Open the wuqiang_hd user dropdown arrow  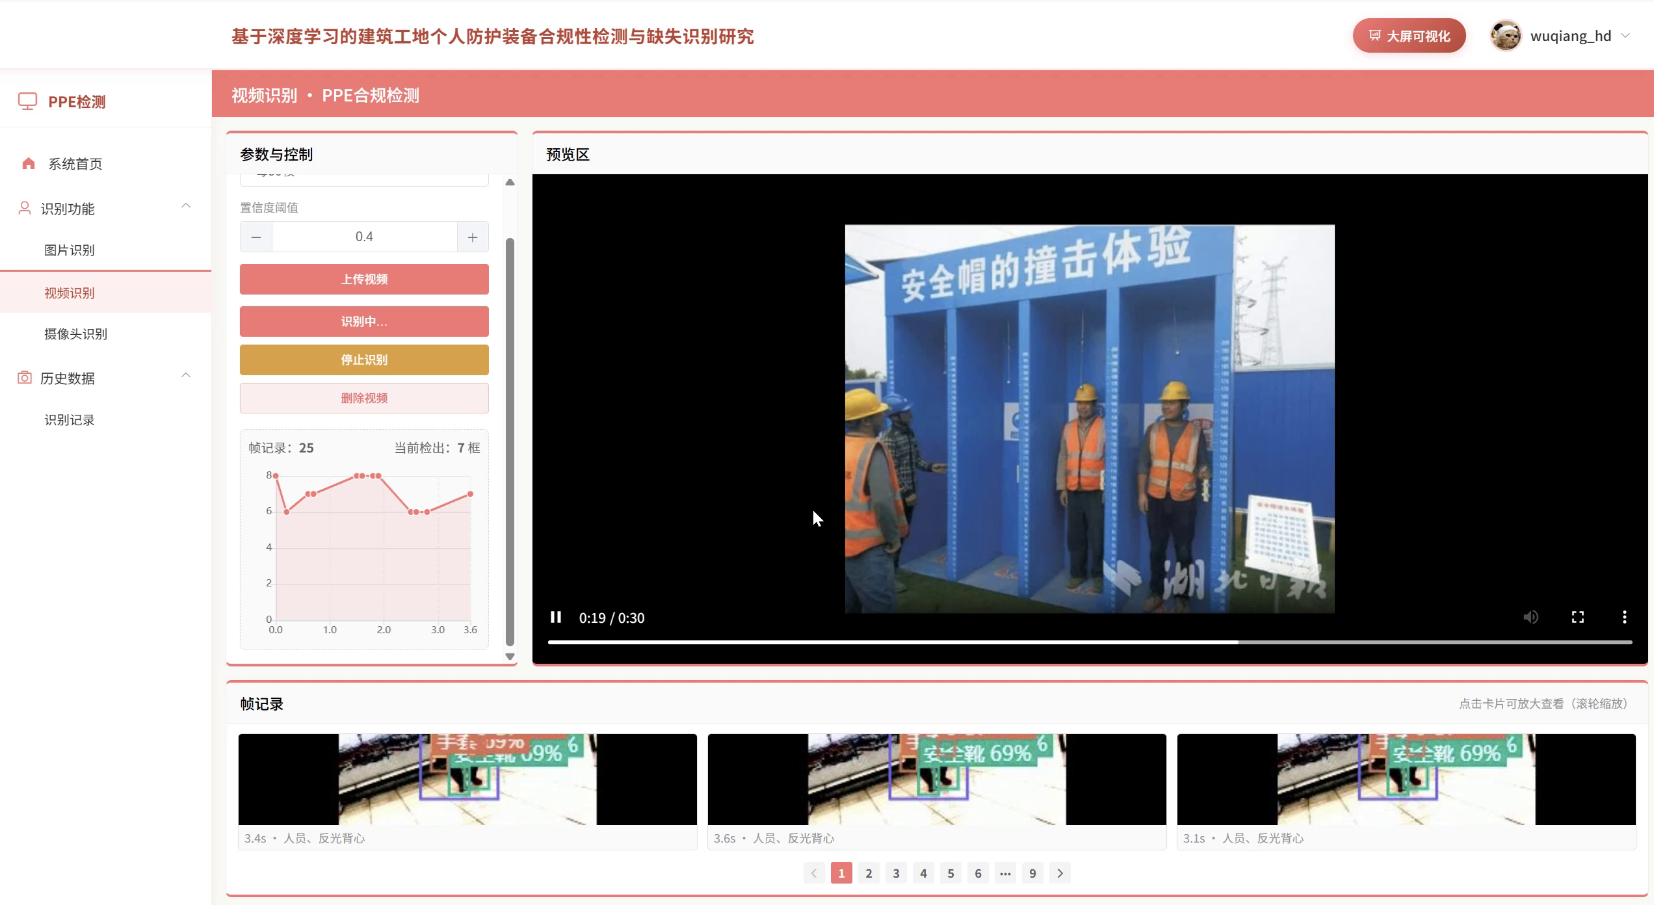[x=1626, y=36]
